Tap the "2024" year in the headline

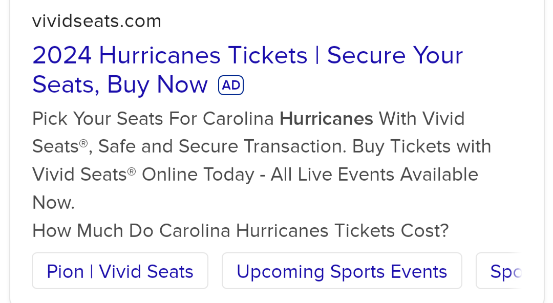tap(62, 56)
